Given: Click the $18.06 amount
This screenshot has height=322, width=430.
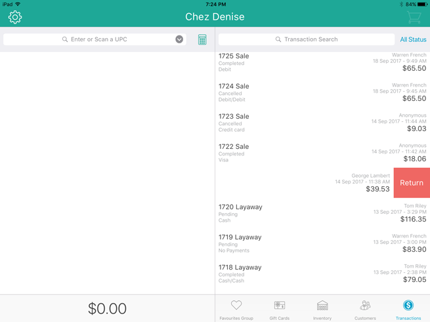Looking at the screenshot, I should (x=415, y=159).
